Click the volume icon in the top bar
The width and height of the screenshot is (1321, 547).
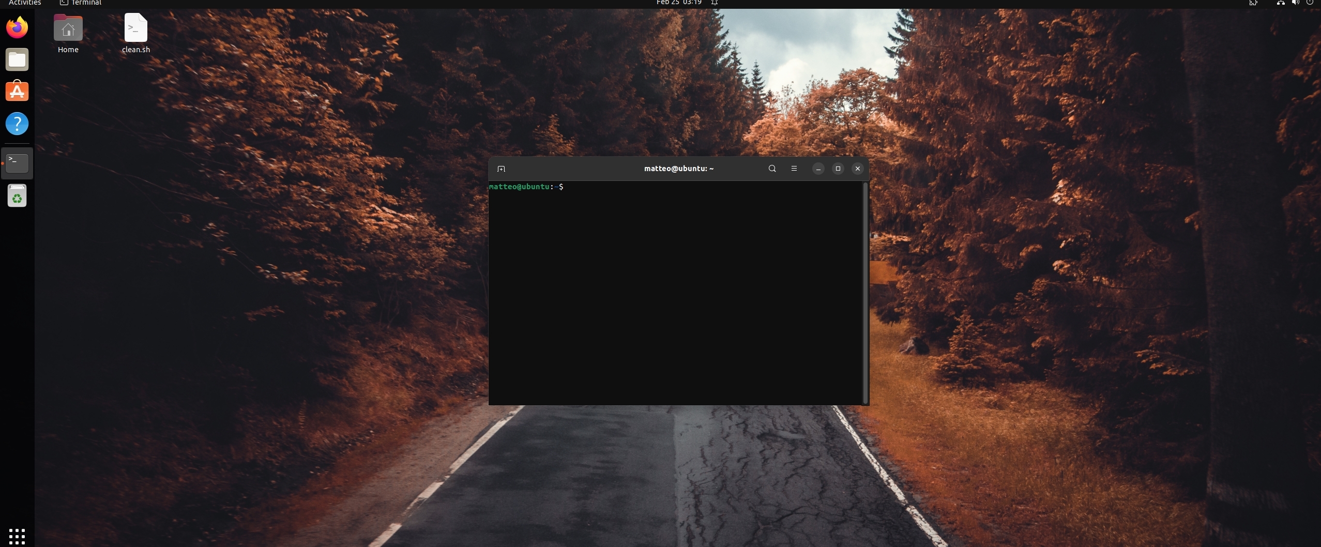click(1295, 3)
